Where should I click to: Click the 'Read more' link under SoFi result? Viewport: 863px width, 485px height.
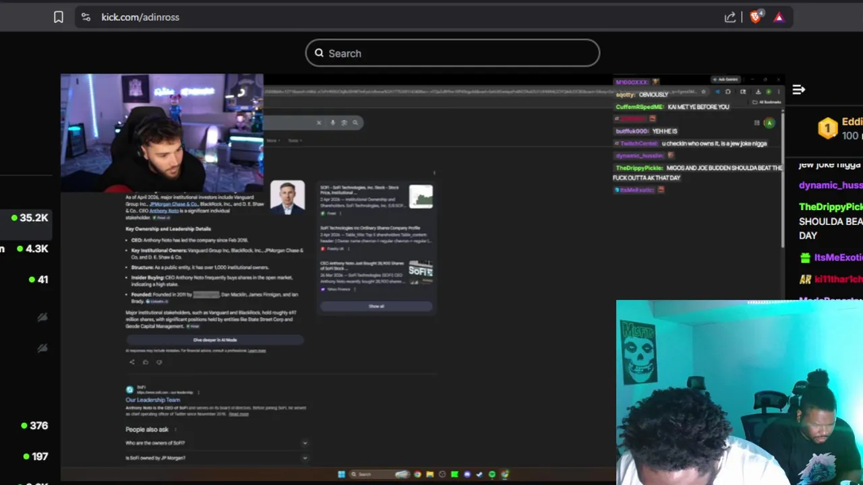pyautogui.click(x=239, y=414)
